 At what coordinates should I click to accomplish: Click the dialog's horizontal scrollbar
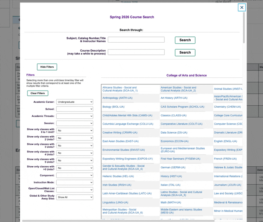118,221
